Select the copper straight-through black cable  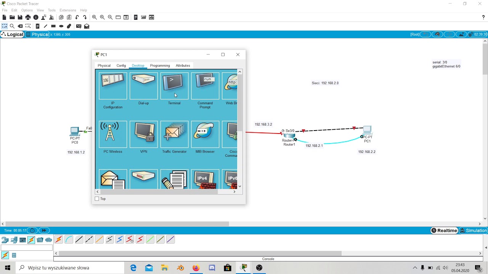(79, 239)
